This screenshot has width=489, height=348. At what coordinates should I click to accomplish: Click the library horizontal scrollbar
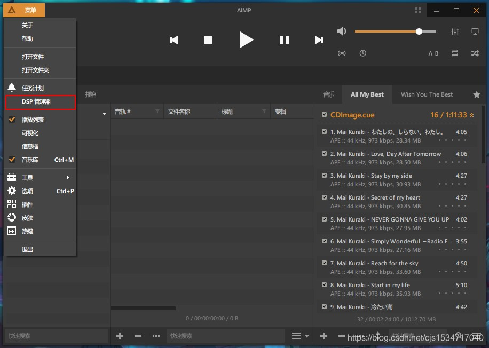click(x=144, y=308)
